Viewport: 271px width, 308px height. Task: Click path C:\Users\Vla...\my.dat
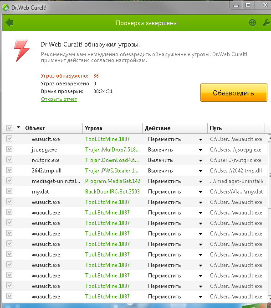236,192
